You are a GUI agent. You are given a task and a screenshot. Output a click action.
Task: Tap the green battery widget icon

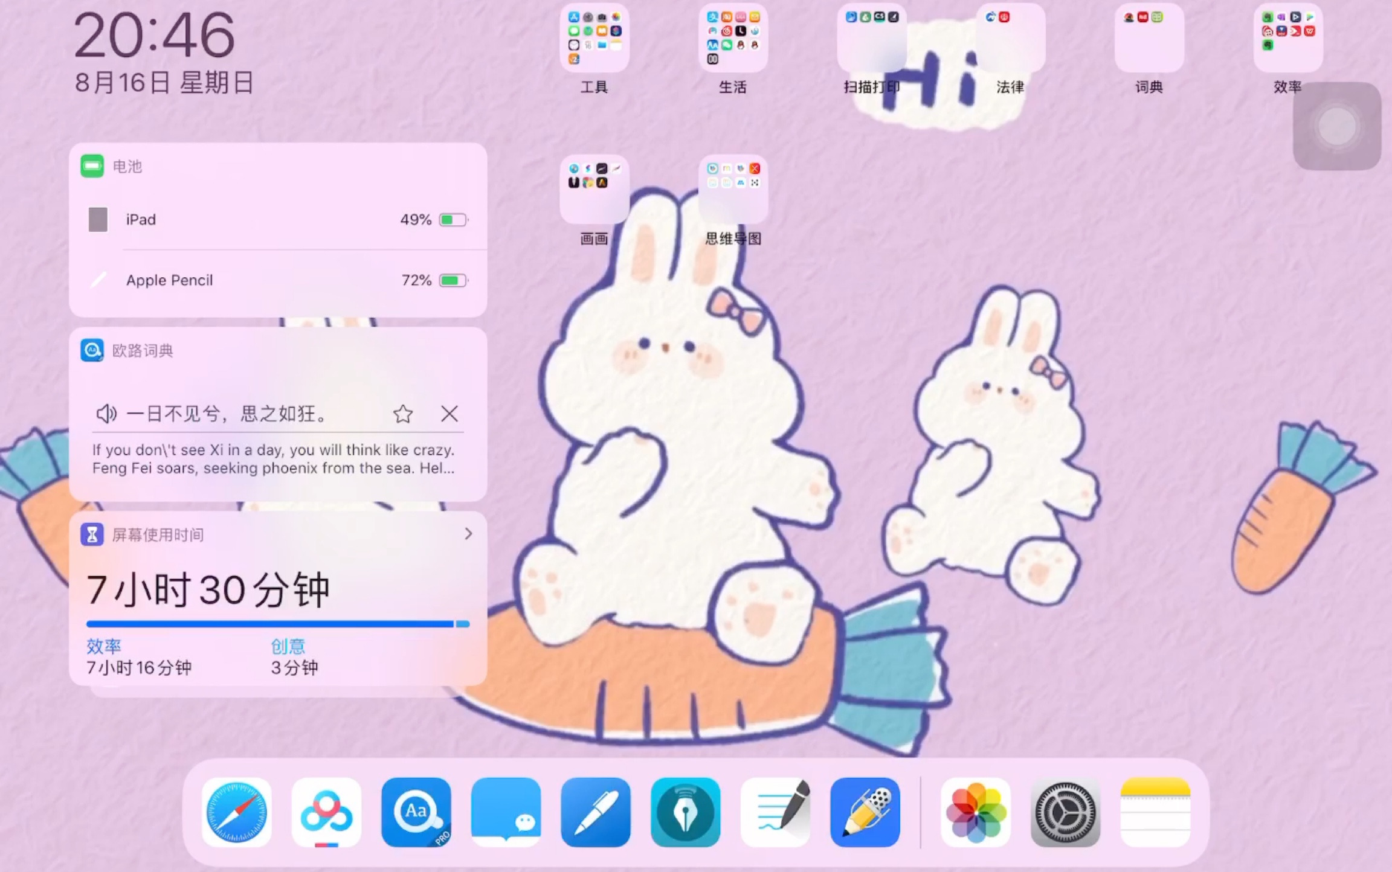[x=92, y=165]
